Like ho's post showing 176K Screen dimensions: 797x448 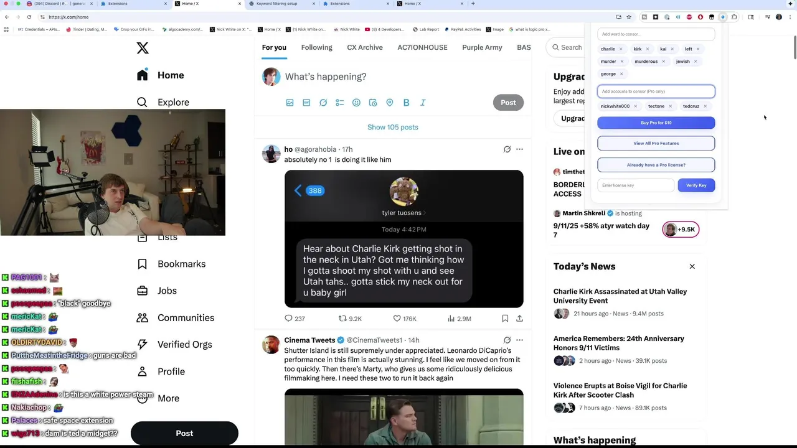point(404,319)
